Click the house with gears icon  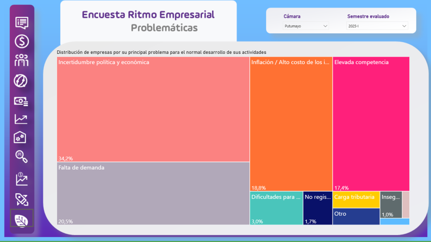(20, 137)
